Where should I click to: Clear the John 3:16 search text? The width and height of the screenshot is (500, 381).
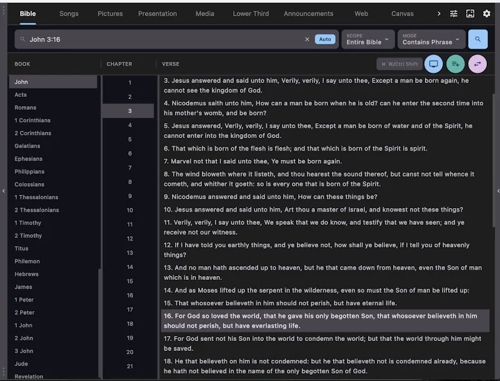(307, 39)
